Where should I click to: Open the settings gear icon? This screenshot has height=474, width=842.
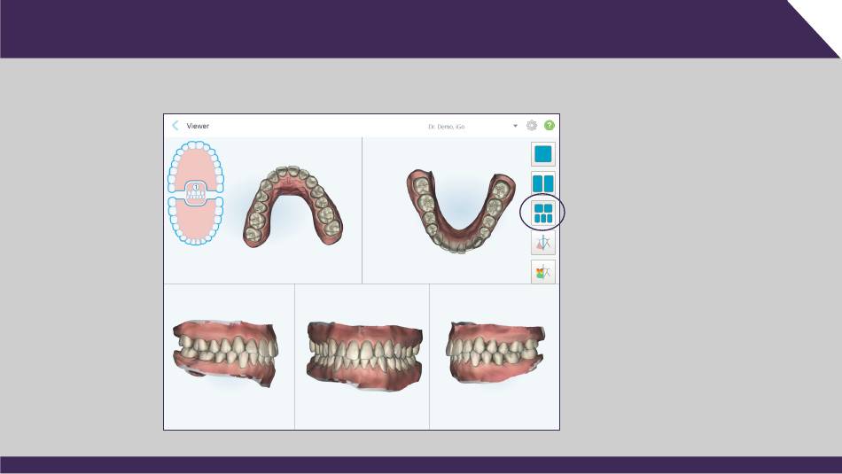point(532,126)
